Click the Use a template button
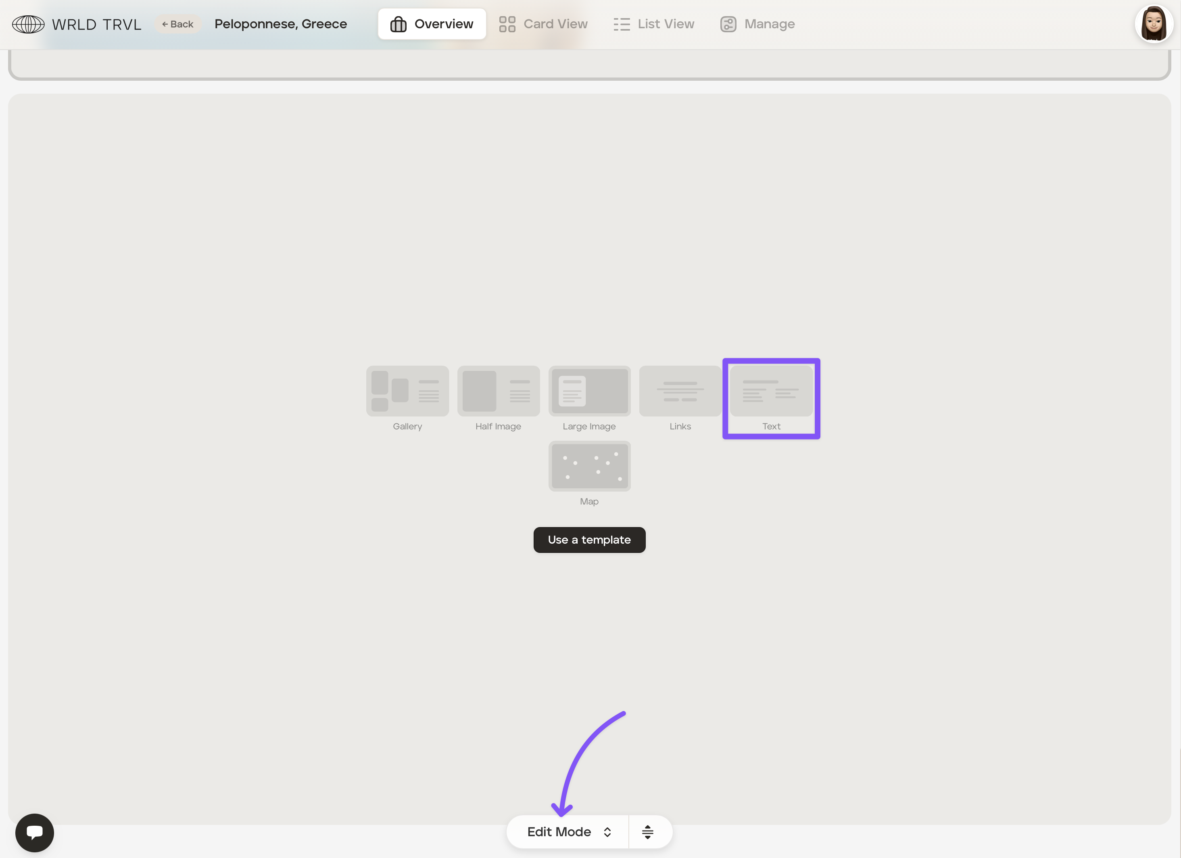Screen dimensions: 1181x858 pos(589,540)
